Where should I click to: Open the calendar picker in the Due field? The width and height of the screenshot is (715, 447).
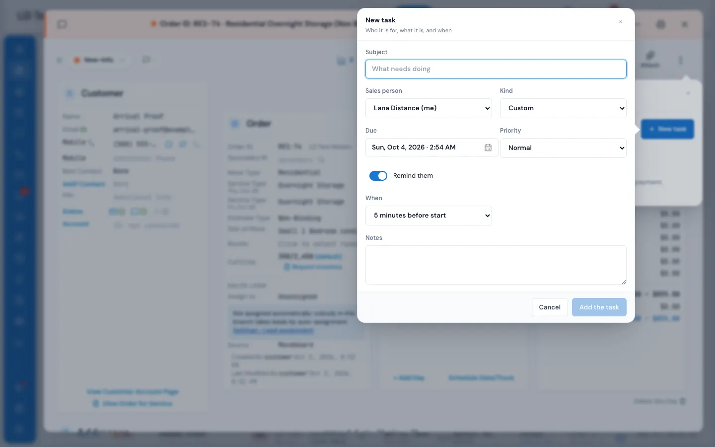tap(488, 148)
